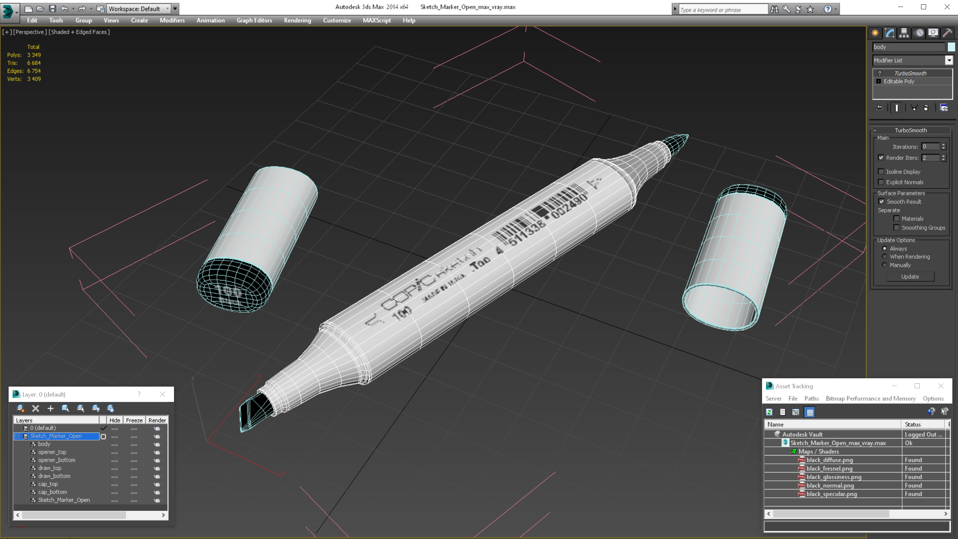
Task: Click the Save File floppy icon
Action: pyautogui.click(x=52, y=9)
